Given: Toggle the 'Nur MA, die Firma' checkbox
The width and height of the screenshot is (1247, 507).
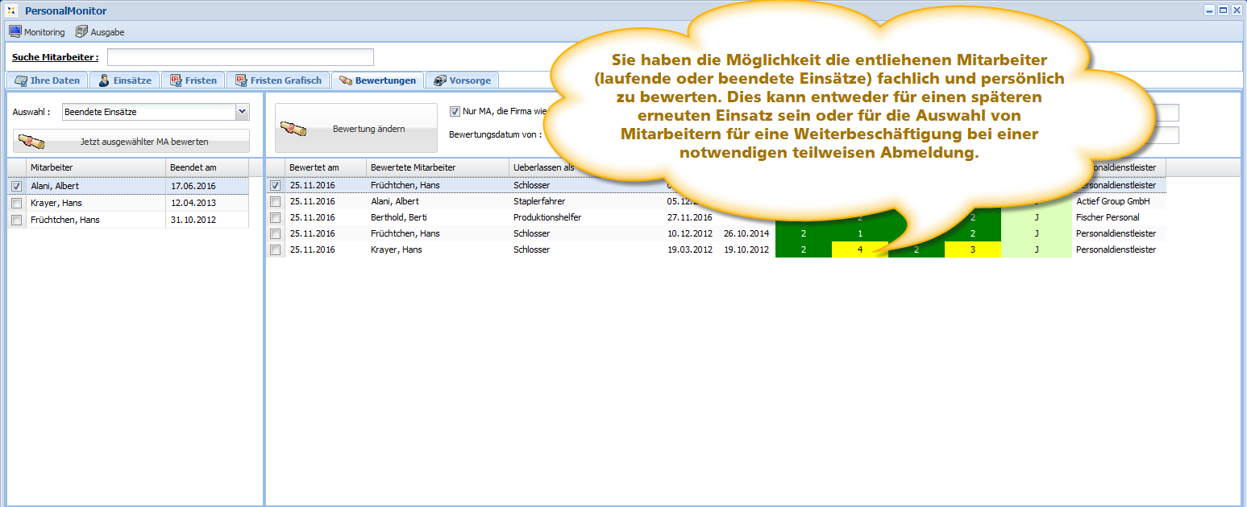Looking at the screenshot, I should click(455, 111).
